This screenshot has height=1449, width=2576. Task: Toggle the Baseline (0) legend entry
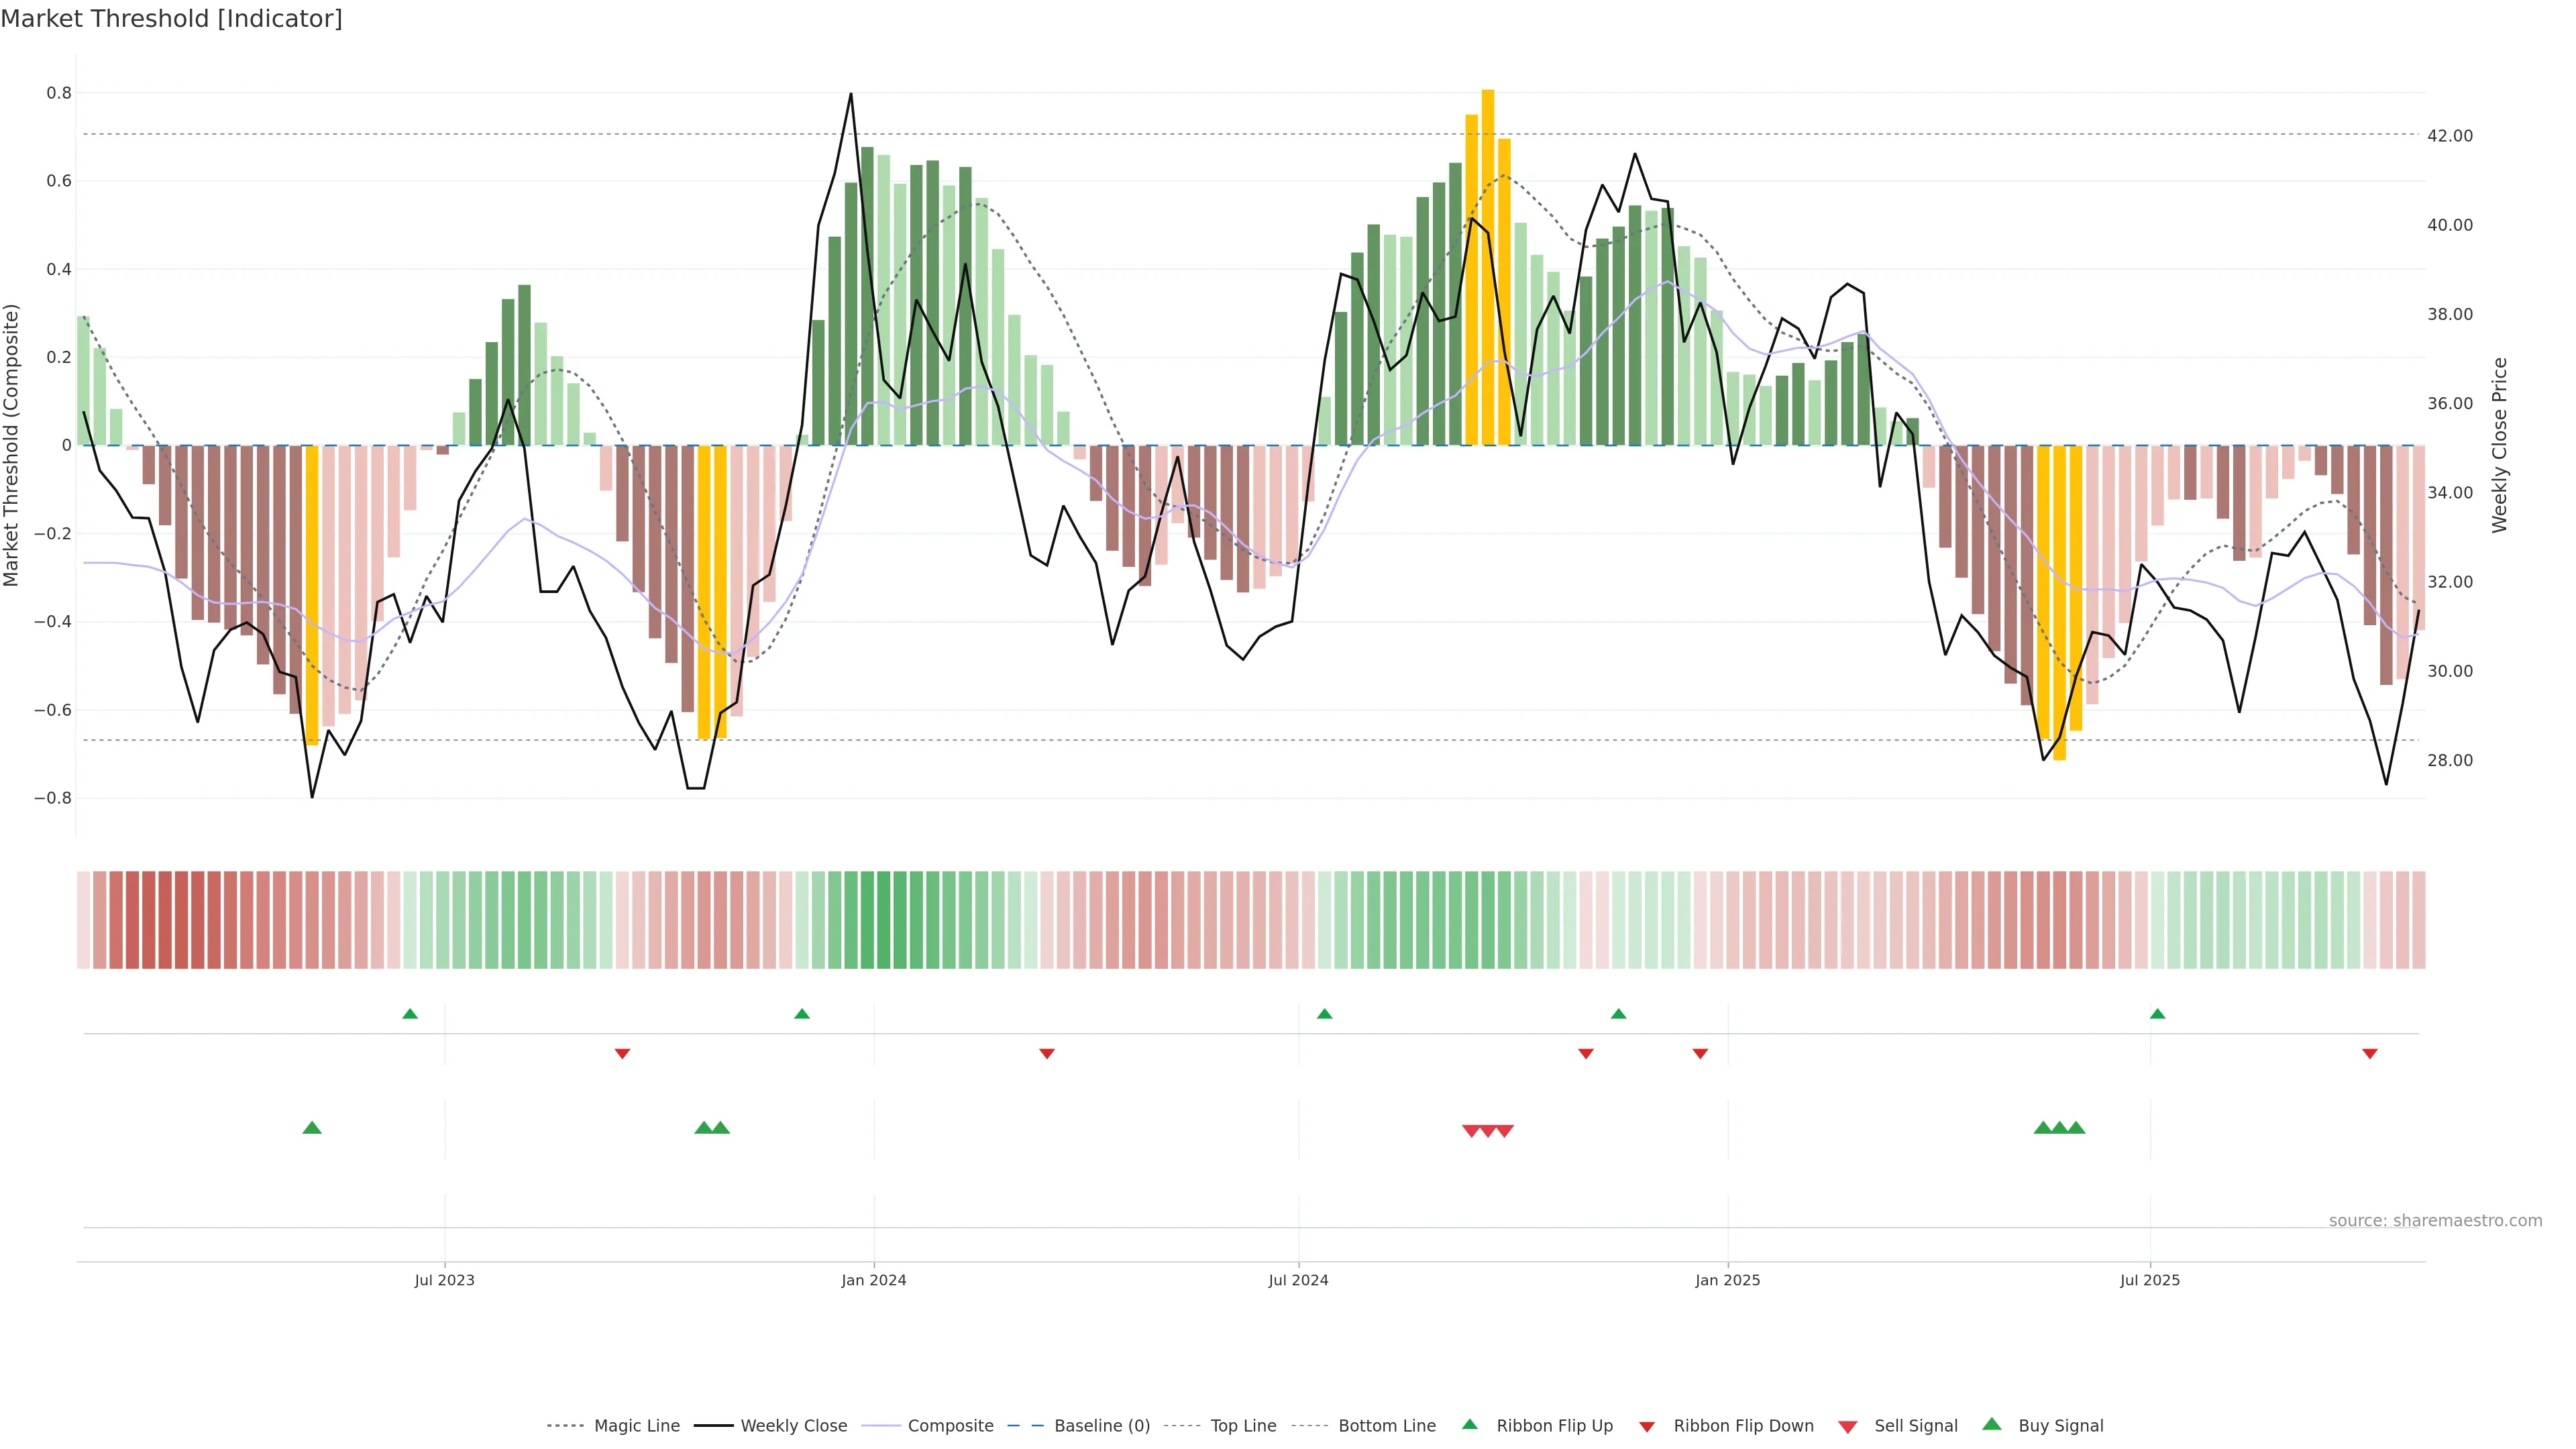[x=1101, y=1426]
